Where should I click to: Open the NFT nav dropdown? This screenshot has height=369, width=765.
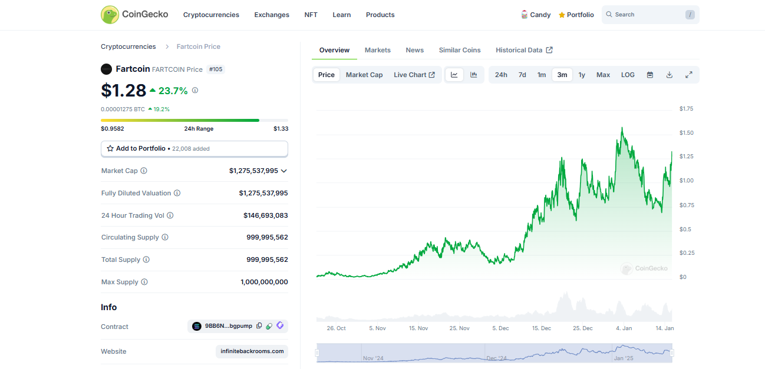click(x=311, y=15)
